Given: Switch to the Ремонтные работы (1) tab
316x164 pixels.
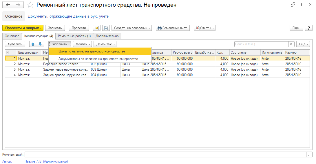Looking at the screenshot, I should tap(74, 36).
